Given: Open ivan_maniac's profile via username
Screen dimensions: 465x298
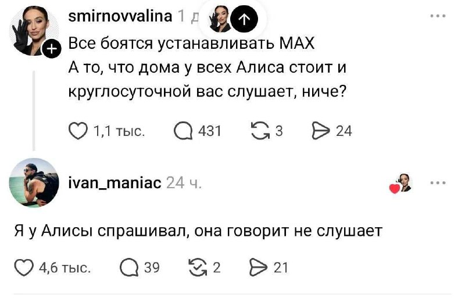Looking at the screenshot, I should [115, 184].
